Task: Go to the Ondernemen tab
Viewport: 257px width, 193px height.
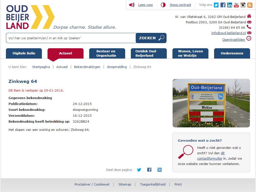Action: click(232, 53)
